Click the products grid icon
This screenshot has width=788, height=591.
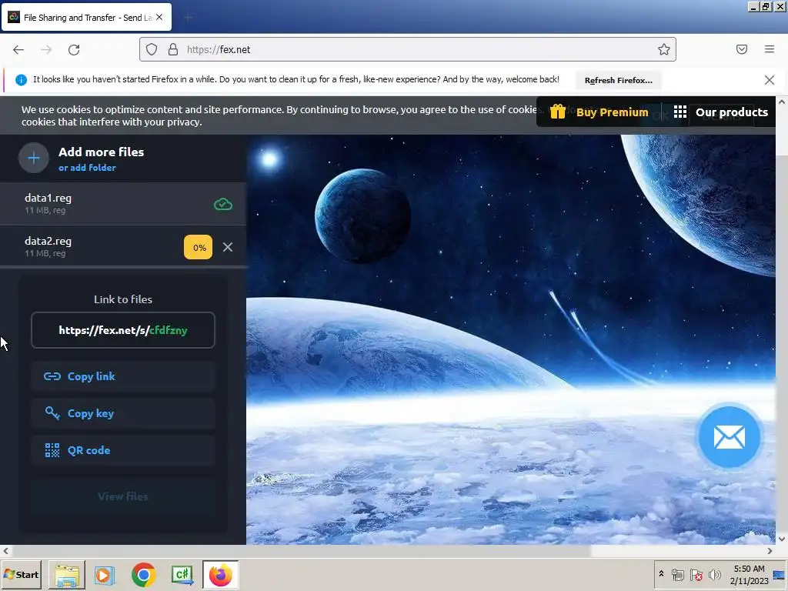tap(680, 112)
